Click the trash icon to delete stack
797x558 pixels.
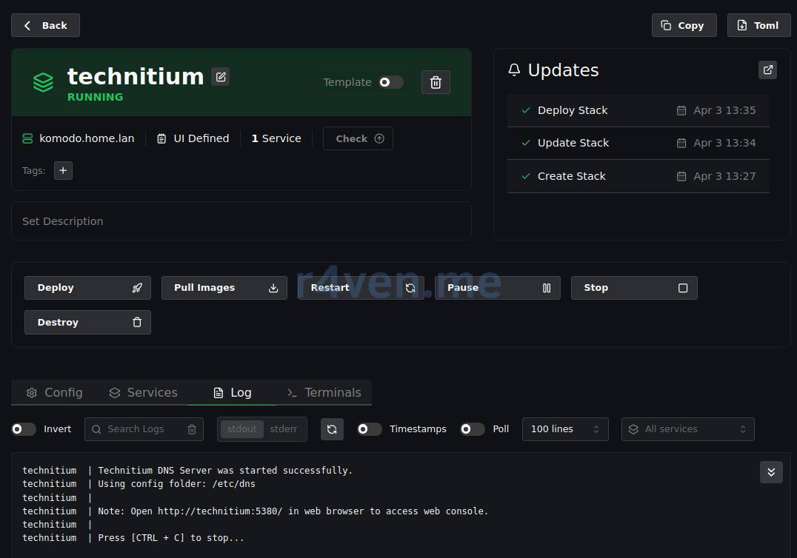pyautogui.click(x=436, y=82)
